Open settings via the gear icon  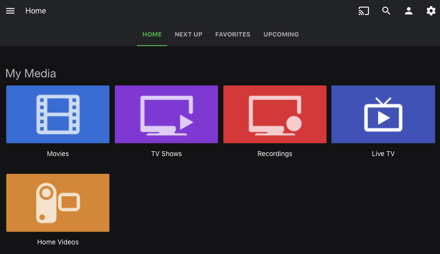coord(431,11)
